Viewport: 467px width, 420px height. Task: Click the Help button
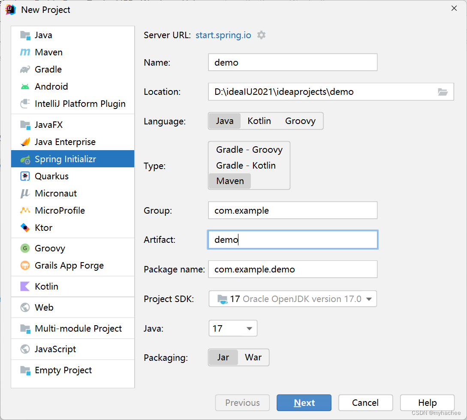click(x=427, y=403)
